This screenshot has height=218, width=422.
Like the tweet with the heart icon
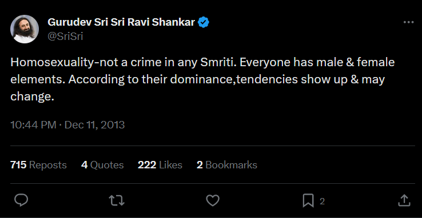(x=213, y=200)
